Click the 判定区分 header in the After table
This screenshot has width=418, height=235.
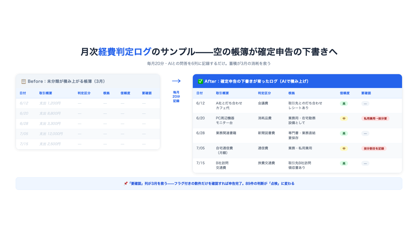click(x=264, y=93)
